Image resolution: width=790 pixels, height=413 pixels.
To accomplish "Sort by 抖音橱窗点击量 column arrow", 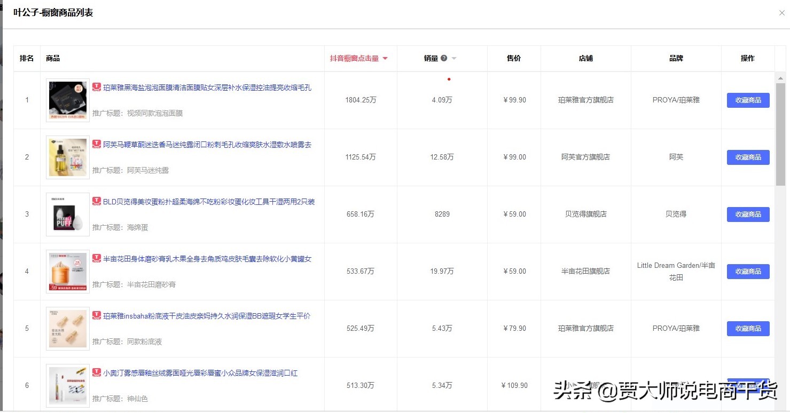I will (x=385, y=59).
